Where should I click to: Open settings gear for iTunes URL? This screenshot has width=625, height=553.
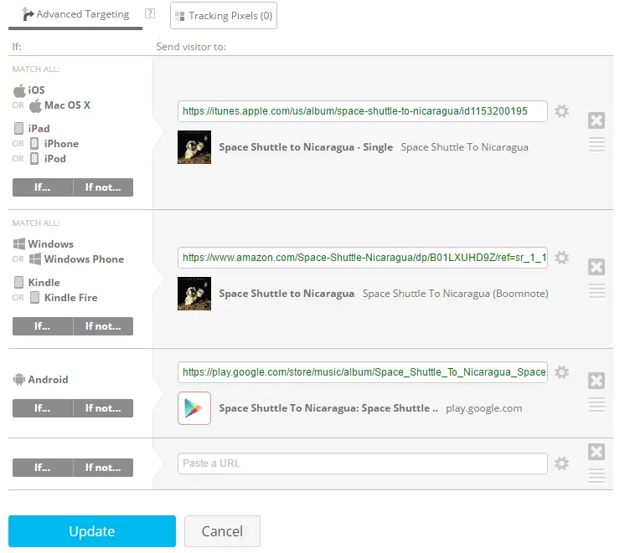562,111
